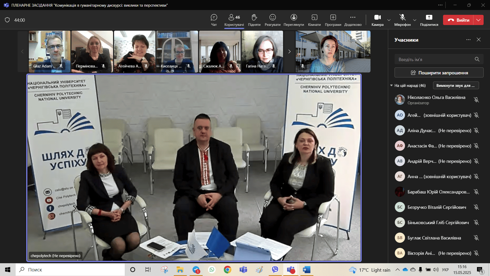Open the Leave button dropdown arrow
This screenshot has height=276, width=490.
point(479,20)
